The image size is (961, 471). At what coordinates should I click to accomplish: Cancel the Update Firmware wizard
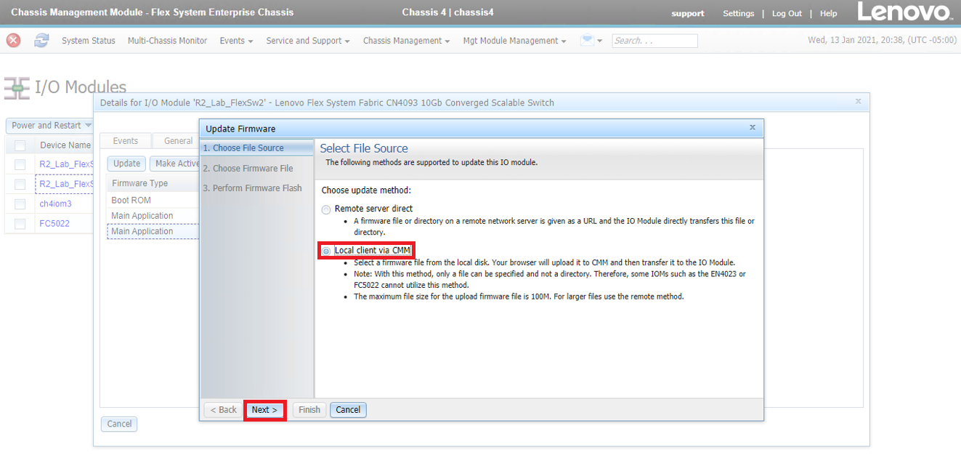348,410
